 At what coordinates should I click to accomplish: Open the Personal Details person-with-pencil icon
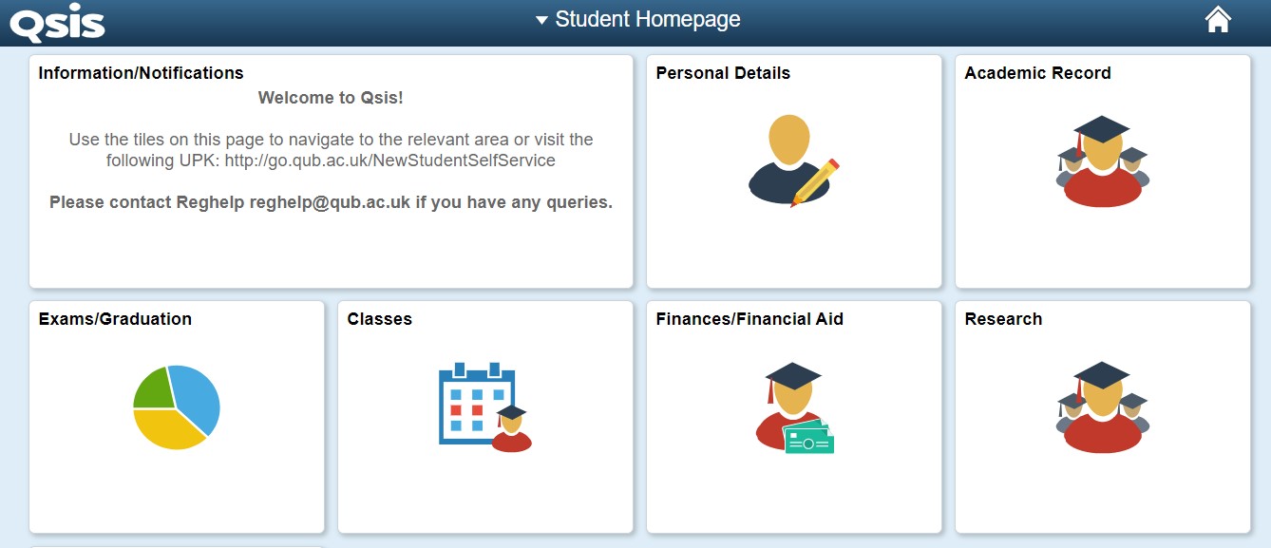[793, 161]
